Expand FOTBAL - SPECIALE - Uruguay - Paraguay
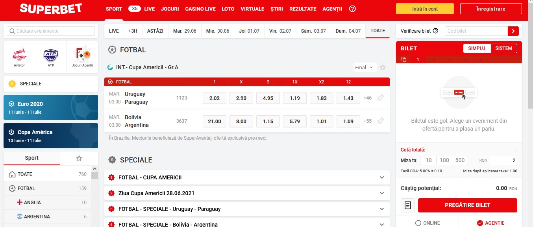Viewport: 533px width, 227px height. [247, 209]
